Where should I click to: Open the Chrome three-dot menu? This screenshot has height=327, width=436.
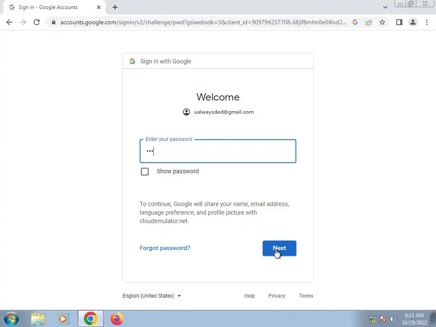427,22
